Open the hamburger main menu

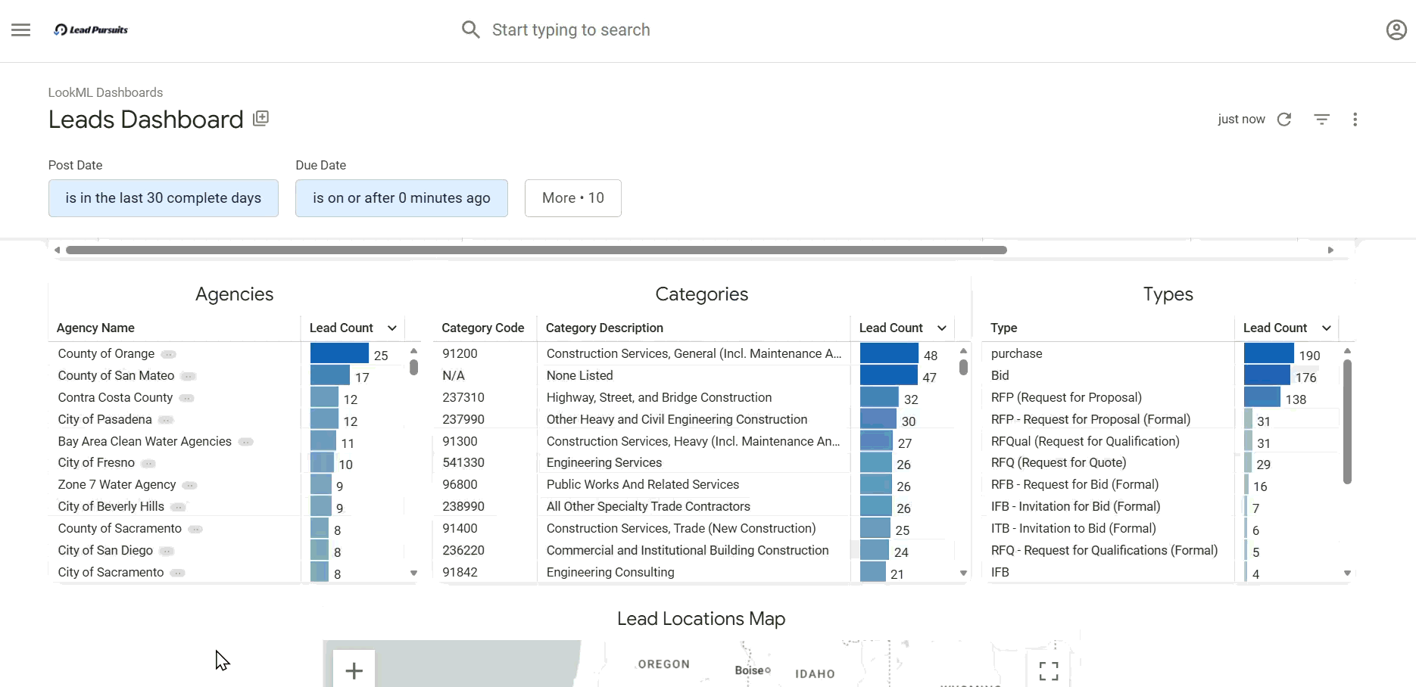click(21, 30)
